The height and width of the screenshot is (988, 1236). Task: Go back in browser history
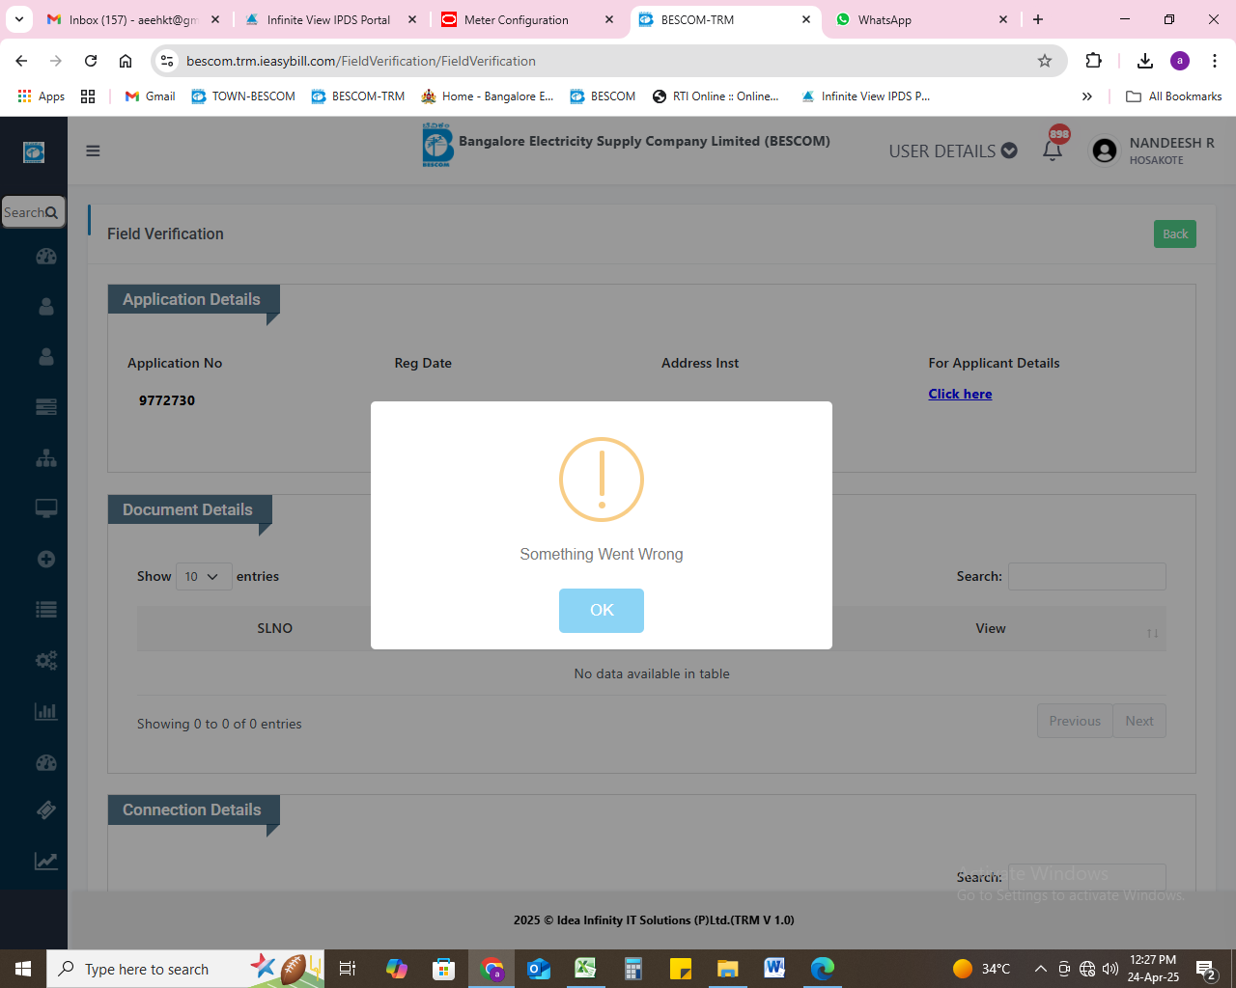tap(21, 61)
